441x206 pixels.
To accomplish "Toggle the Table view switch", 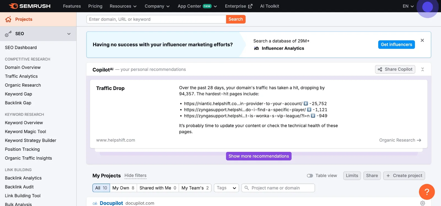I will click(x=310, y=176).
